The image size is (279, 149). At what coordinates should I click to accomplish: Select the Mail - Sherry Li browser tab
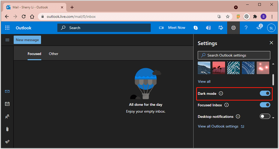tap(35, 7)
